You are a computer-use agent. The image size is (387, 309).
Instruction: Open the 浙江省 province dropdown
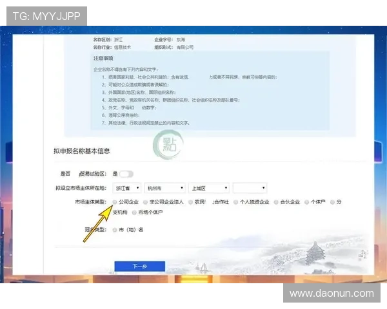(127, 188)
